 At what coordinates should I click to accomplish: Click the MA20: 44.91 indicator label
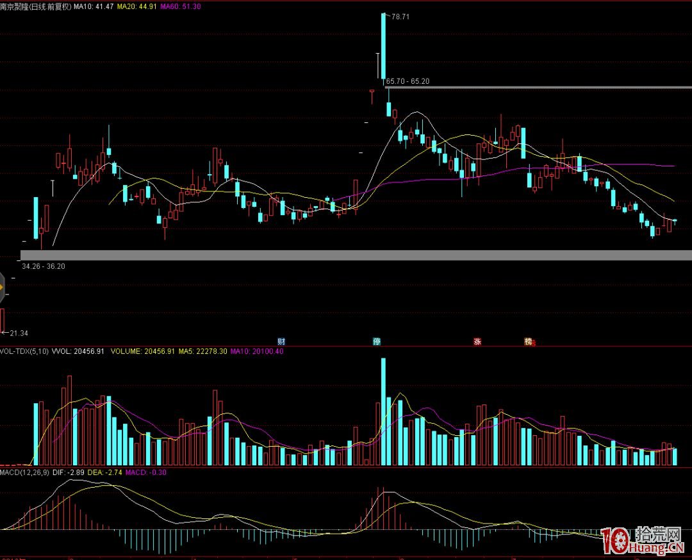pos(137,6)
